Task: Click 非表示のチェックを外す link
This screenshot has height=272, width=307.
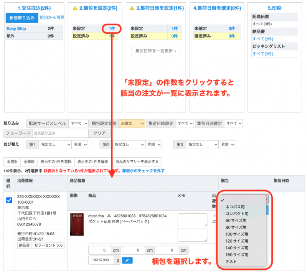Action: (x=143, y=171)
